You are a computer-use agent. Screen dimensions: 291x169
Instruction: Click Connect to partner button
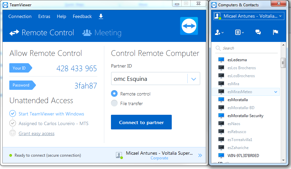(x=141, y=122)
